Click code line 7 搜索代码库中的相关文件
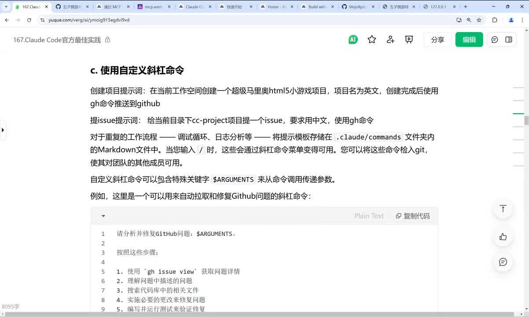 tap(158, 290)
